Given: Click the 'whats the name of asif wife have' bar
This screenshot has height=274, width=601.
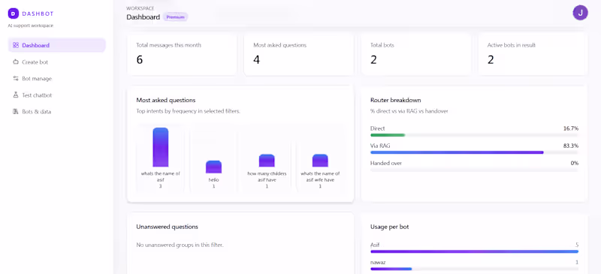Looking at the screenshot, I should click(320, 161).
